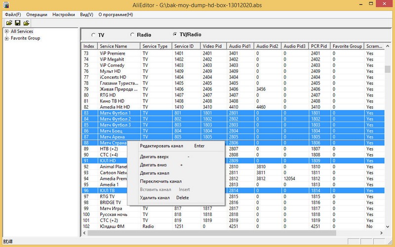Click the PCR Pid column header
The height and width of the screenshot is (247, 395).
[x=319, y=46]
